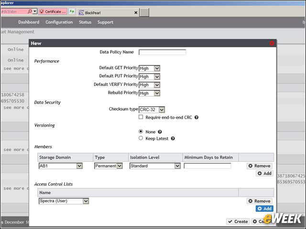Image resolution: width=306 pixels, height=229 pixels.
Task: Click the Certificate error label
Action: 55,11
